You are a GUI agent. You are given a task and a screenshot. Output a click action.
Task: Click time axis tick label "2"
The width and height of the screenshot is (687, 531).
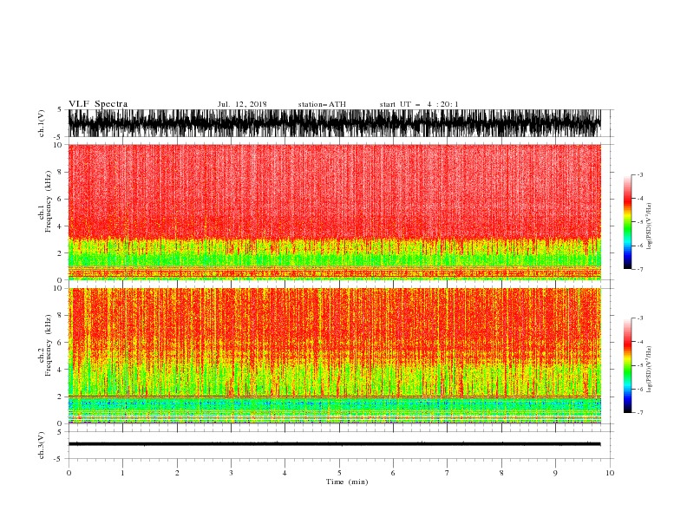177,473
